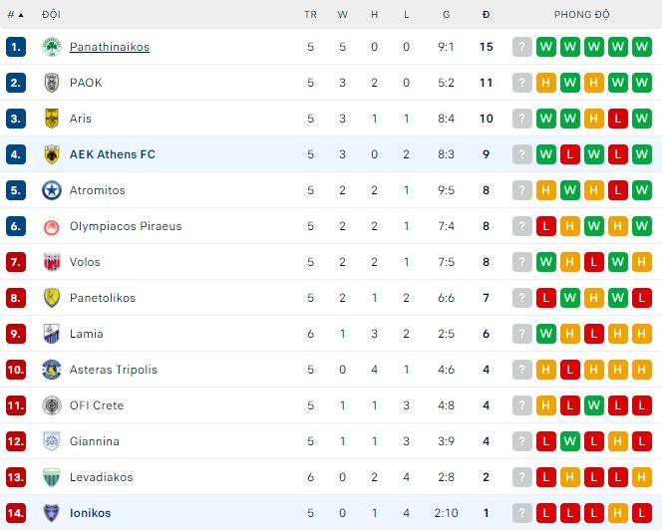
Task: Click Panathinaikos' upcoming match question-mark box
Action: [522, 47]
